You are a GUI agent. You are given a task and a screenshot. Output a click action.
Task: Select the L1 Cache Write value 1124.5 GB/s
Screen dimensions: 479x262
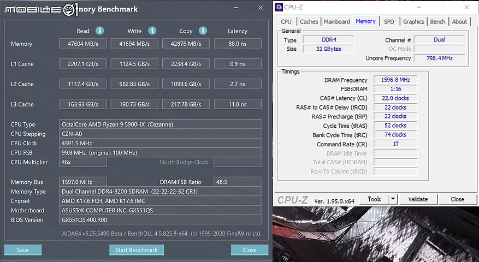point(134,64)
